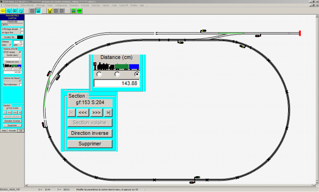Select the second cyan loop toolbar icon
The height and width of the screenshot is (192, 319).
(9, 11)
